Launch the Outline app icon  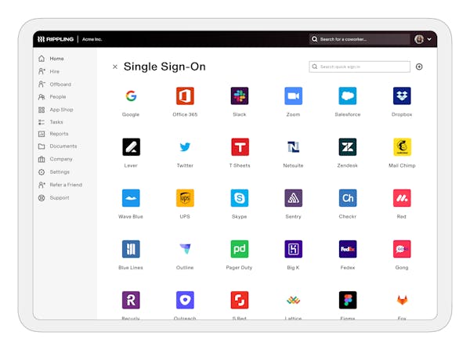pos(185,249)
